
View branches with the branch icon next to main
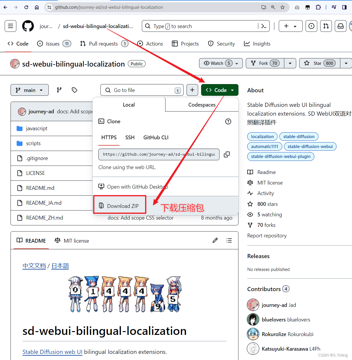coord(59,90)
